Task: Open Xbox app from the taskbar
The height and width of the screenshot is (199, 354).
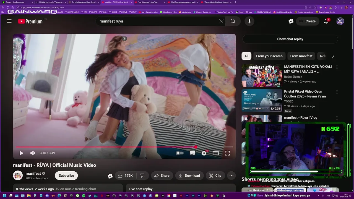Action: click(77, 196)
